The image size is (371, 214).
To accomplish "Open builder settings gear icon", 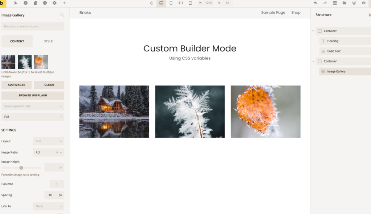I will point(55,3).
